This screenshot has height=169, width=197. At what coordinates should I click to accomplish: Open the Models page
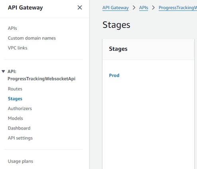16,118
